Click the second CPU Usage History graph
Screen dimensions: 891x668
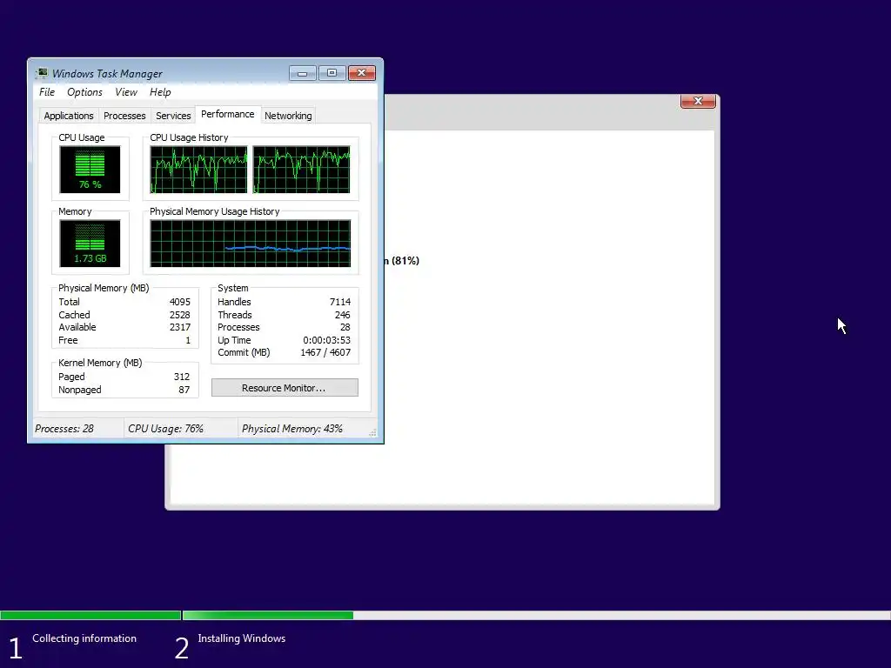(x=302, y=170)
